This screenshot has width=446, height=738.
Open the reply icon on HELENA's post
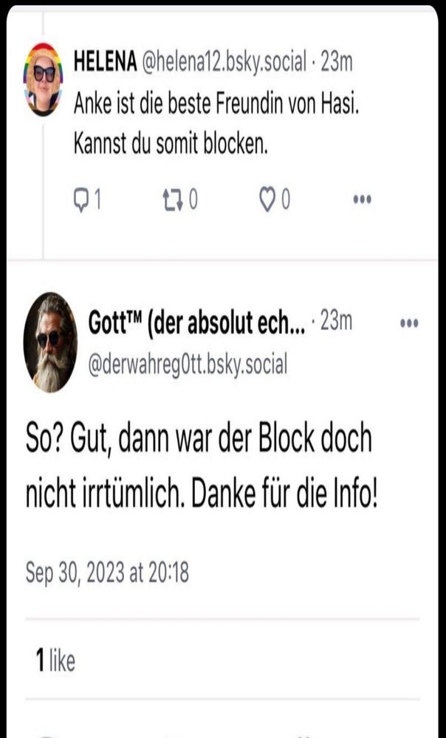click(x=81, y=201)
